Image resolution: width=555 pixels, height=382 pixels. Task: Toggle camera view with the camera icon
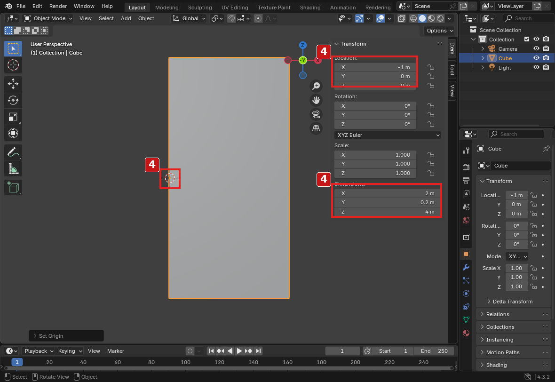(316, 114)
